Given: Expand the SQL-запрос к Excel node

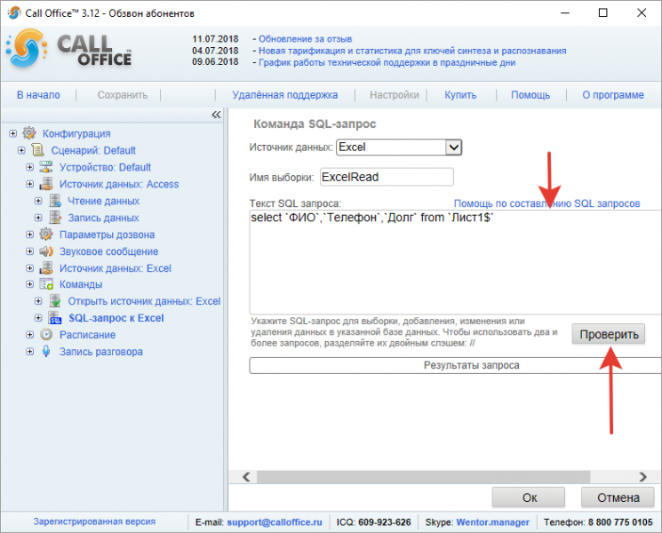Looking at the screenshot, I should point(38,318).
